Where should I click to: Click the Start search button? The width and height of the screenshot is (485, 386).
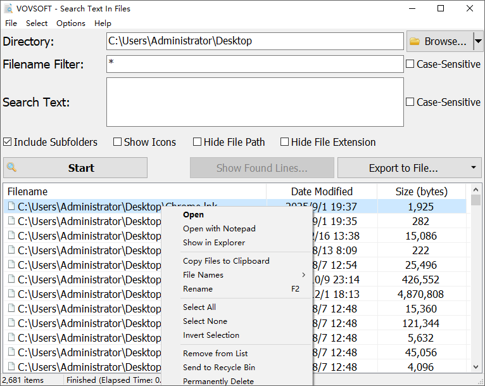click(x=75, y=167)
